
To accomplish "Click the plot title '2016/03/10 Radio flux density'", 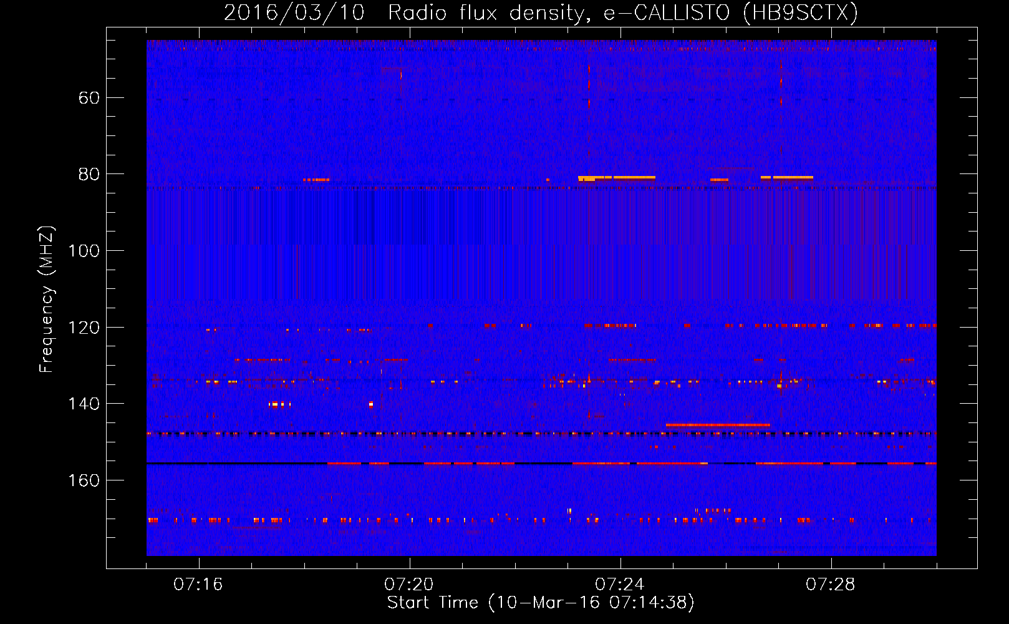I will [541, 12].
